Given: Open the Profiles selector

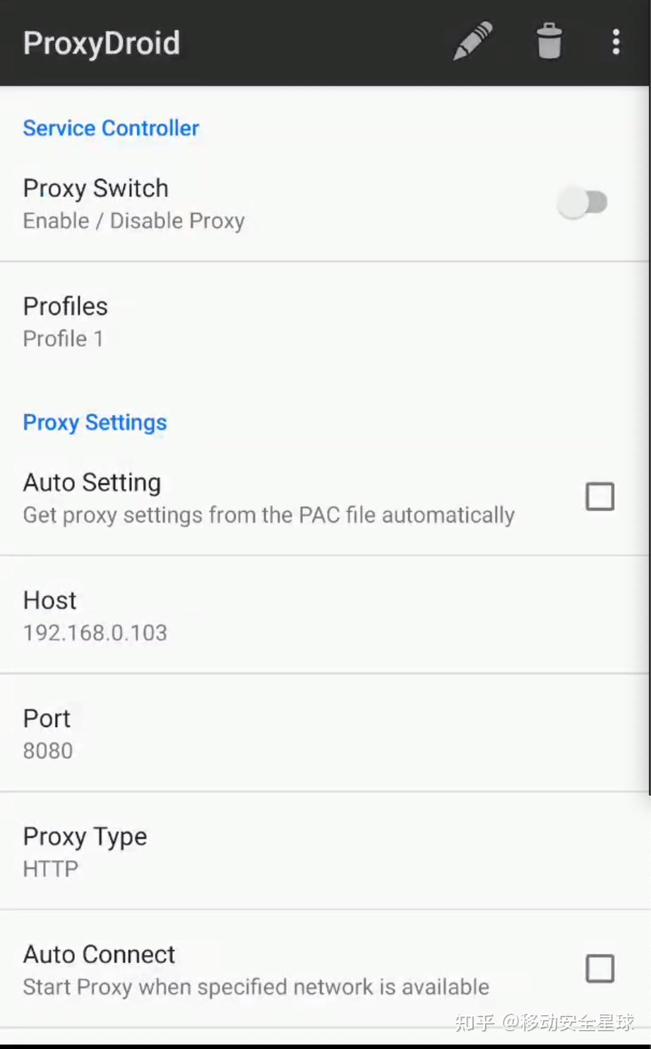Looking at the screenshot, I should point(325,321).
